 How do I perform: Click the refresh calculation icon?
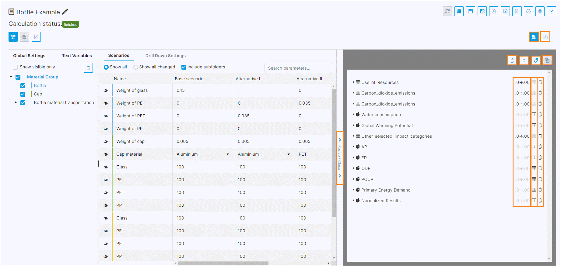[447, 11]
